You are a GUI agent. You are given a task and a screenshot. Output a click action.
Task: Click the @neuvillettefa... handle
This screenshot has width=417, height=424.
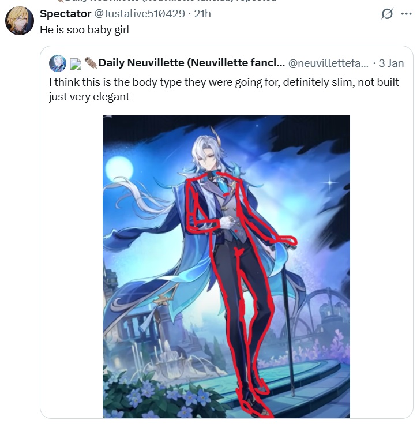328,63
